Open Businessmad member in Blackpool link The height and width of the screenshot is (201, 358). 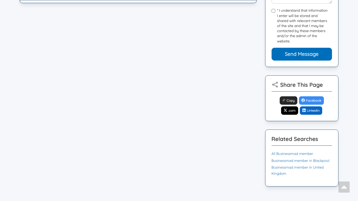click(x=300, y=161)
